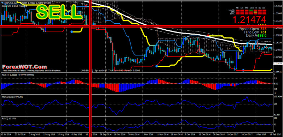Click the 12 Jul 2016 date on time axis
The width and height of the screenshot is (283, 137).
(6, 135)
